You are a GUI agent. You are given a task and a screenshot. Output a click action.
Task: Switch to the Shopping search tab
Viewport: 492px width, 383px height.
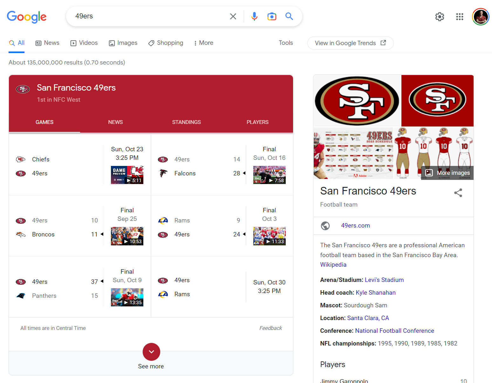pyautogui.click(x=166, y=43)
